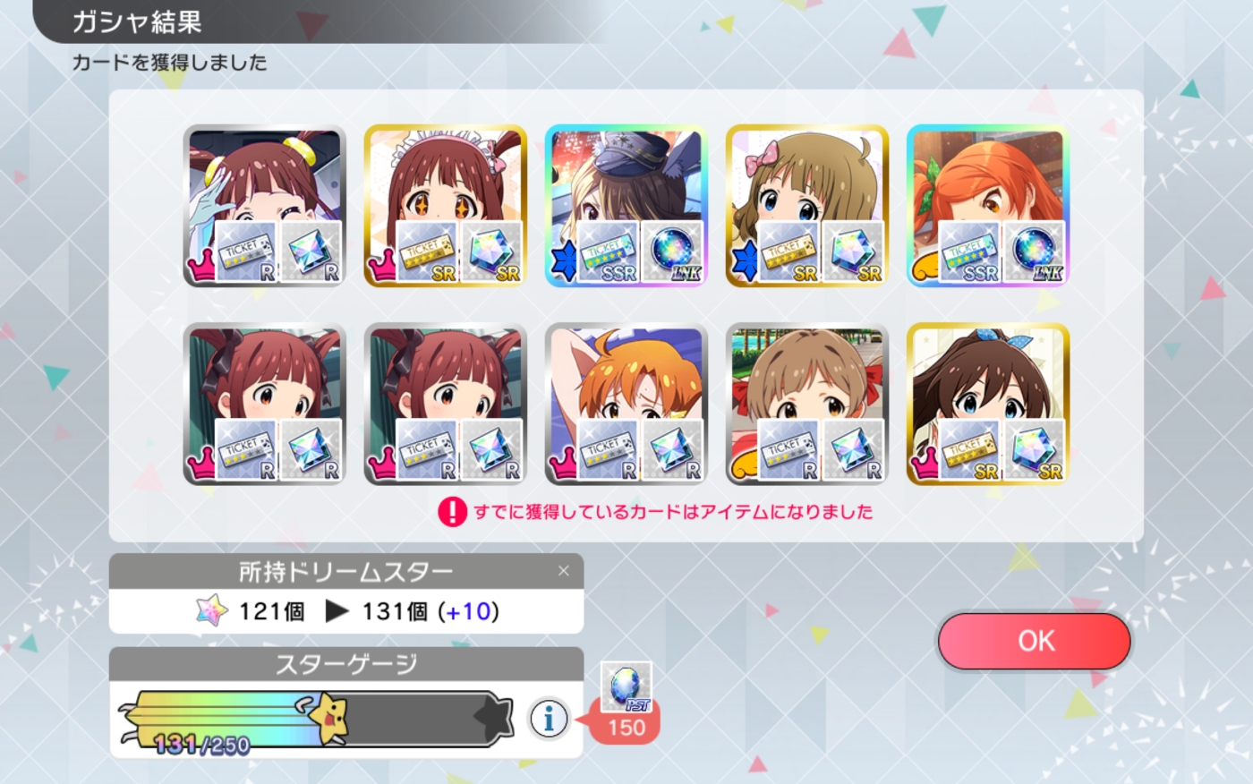Image resolution: width=1253 pixels, height=784 pixels.
Task: Click the star gauge progress bar
Action: [316, 719]
